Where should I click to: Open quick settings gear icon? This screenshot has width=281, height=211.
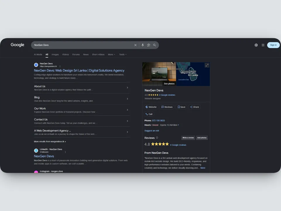256,45
